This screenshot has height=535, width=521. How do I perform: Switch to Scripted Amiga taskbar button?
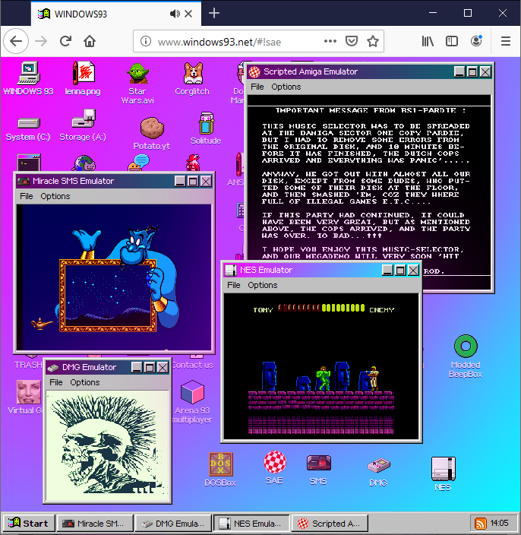[x=330, y=523]
